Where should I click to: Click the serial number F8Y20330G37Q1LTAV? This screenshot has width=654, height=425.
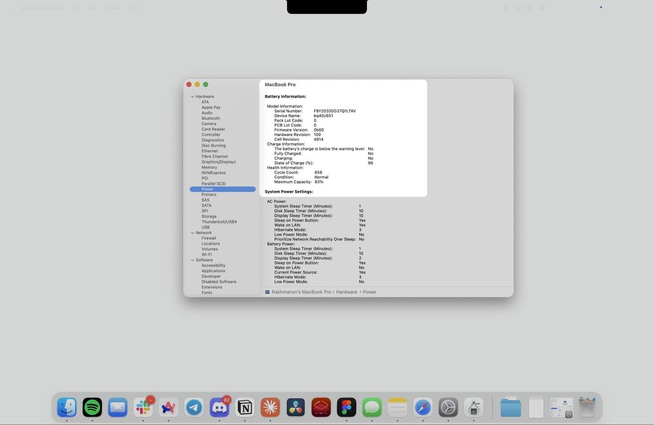pos(334,111)
